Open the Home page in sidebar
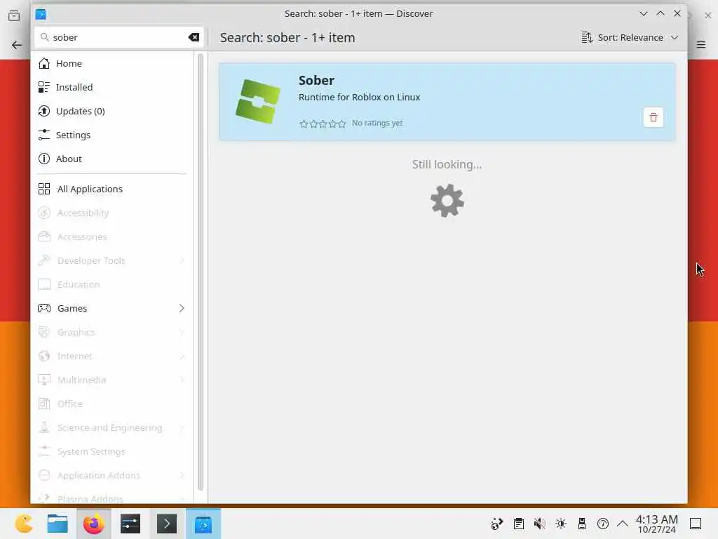This screenshot has width=718, height=539. pyautogui.click(x=111, y=63)
